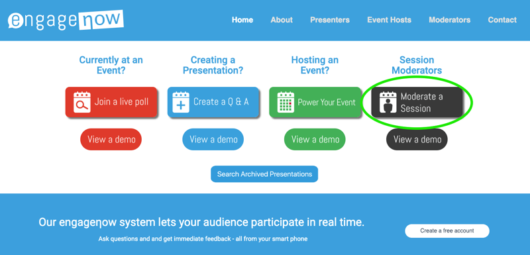The height and width of the screenshot is (255, 530).
Task: Go to the About page
Action: (282, 20)
